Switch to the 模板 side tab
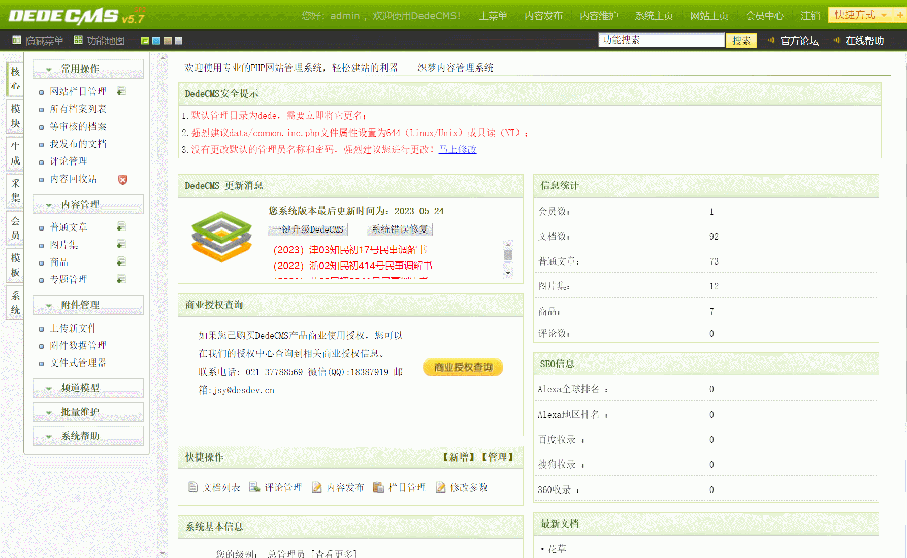The image size is (907, 558). pyautogui.click(x=15, y=265)
